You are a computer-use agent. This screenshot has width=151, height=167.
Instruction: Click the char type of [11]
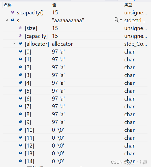tap(129, 138)
